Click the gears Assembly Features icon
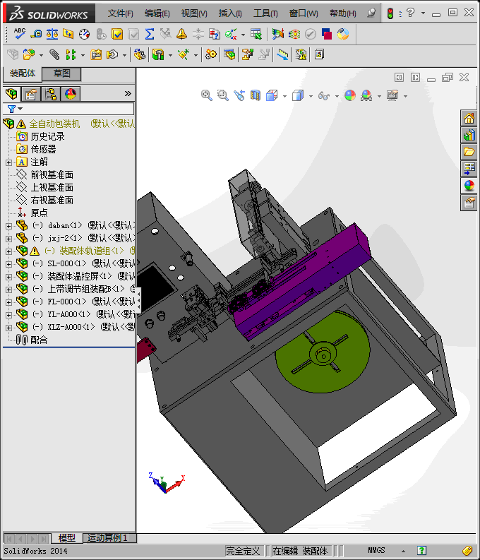480x560 pixels. pyautogui.click(x=210, y=54)
